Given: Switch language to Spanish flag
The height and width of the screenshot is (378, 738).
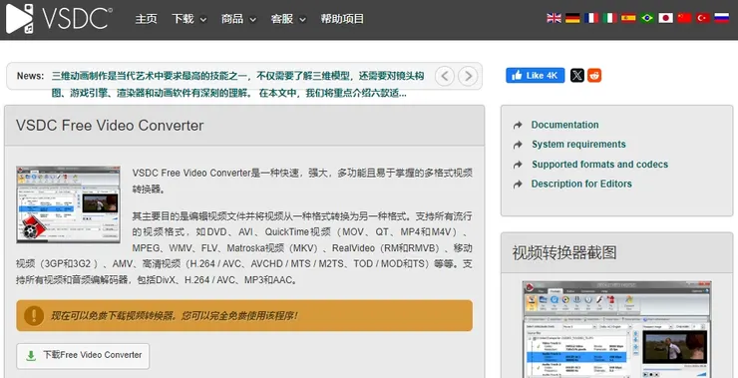Looking at the screenshot, I should (x=628, y=18).
